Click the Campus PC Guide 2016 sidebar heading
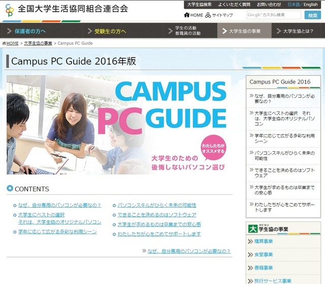The image size is (325, 284). pos(280,81)
